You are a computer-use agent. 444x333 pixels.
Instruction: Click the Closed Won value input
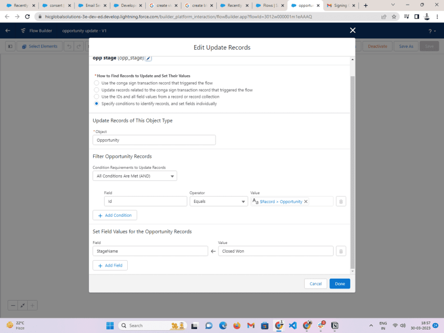point(276,251)
